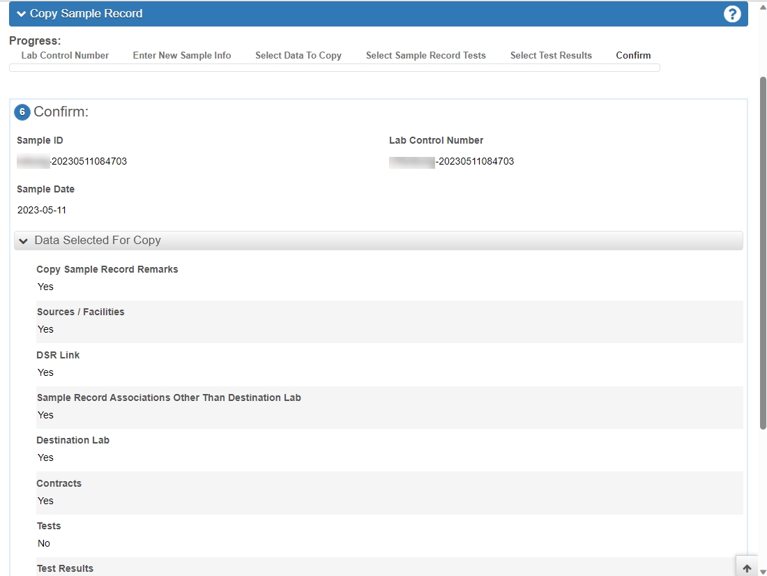The width and height of the screenshot is (767, 576).
Task: Click the scroll-to-top arrow button
Action: [x=747, y=568]
